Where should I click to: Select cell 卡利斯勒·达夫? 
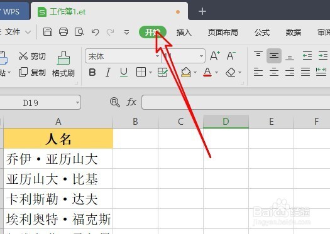[x=58, y=199]
